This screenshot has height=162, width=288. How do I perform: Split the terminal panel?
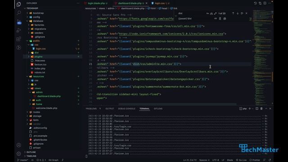point(257,108)
